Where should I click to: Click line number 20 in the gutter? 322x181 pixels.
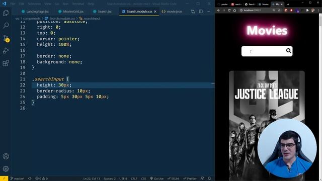[x=23, y=73]
